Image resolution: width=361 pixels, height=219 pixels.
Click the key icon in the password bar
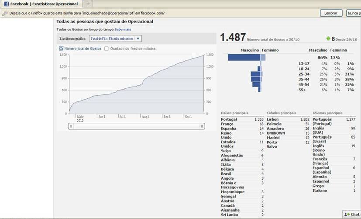point(5,14)
